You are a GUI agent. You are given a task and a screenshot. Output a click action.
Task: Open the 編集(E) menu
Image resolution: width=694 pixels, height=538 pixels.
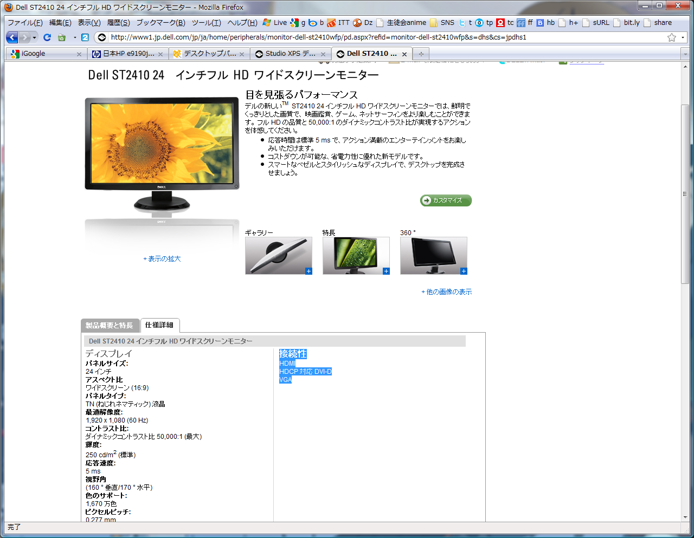(60, 23)
